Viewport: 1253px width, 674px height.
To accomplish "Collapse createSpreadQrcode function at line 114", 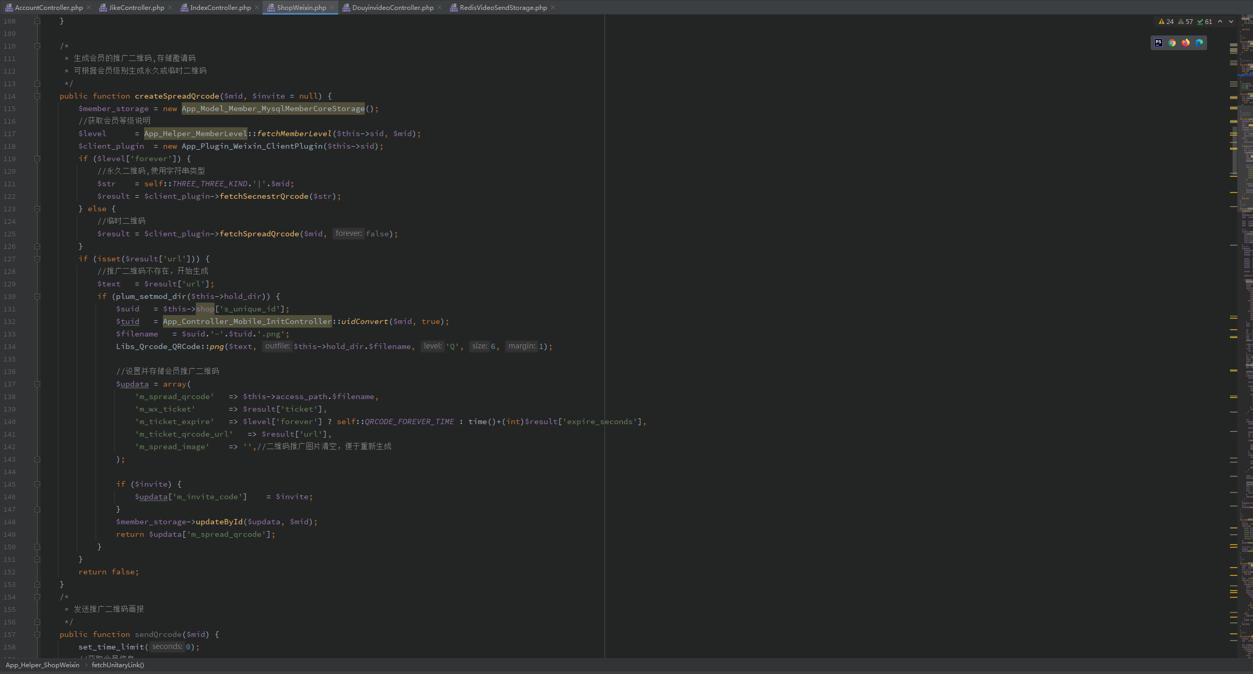I will [x=37, y=96].
